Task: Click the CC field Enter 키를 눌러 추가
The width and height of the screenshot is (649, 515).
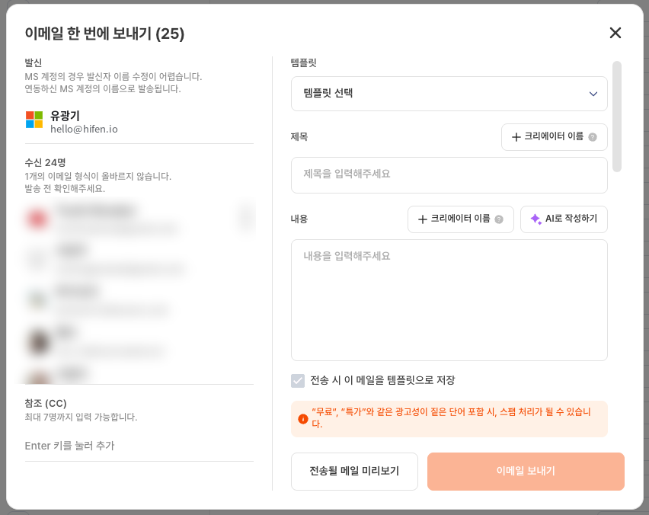Action: point(139,446)
